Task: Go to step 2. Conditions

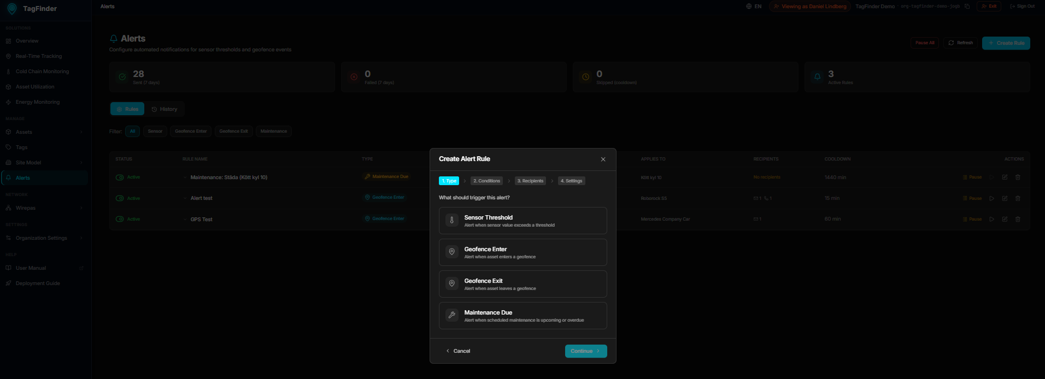Action: tap(486, 181)
